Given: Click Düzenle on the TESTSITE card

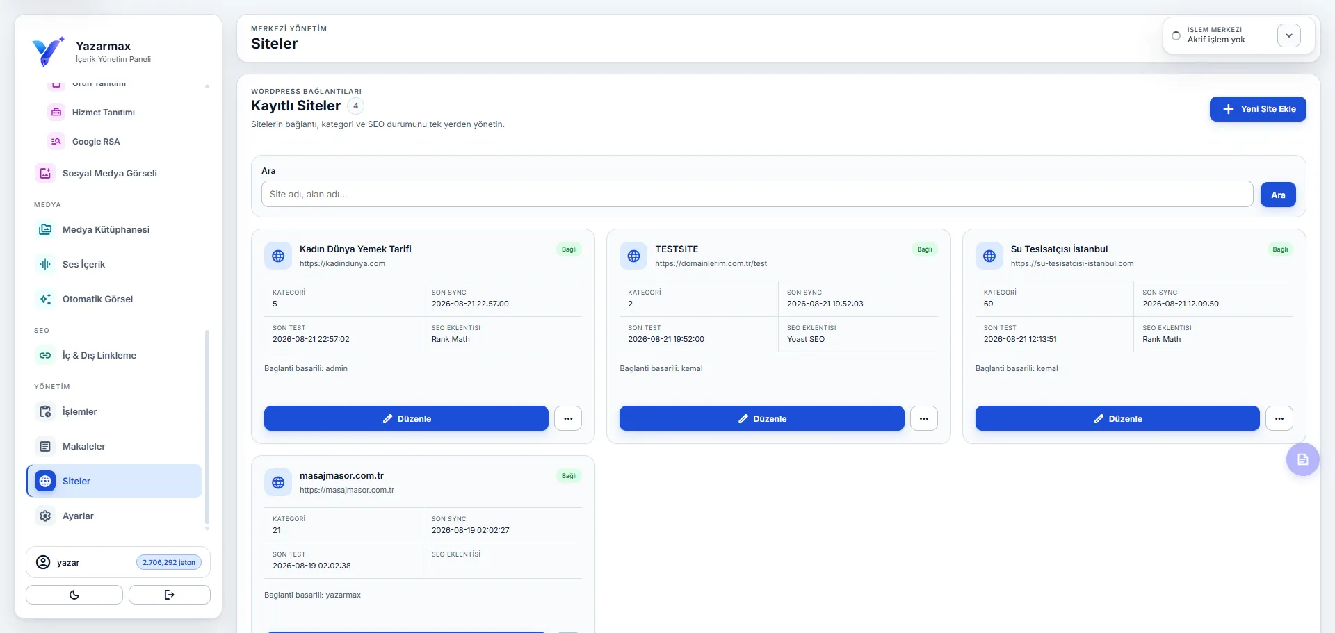Looking at the screenshot, I should tap(762, 418).
